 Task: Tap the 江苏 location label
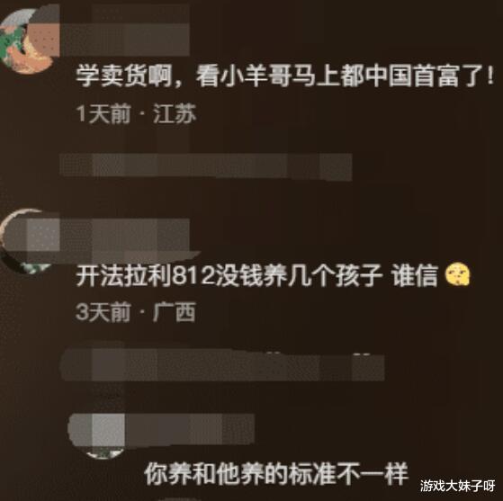175,113
